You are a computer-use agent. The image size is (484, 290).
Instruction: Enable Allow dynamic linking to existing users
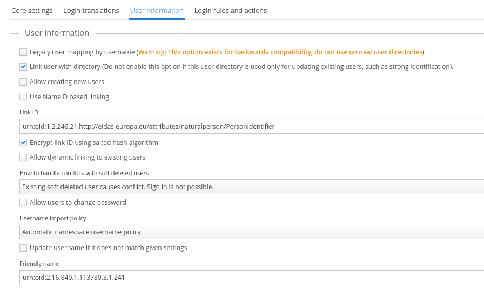(x=23, y=157)
